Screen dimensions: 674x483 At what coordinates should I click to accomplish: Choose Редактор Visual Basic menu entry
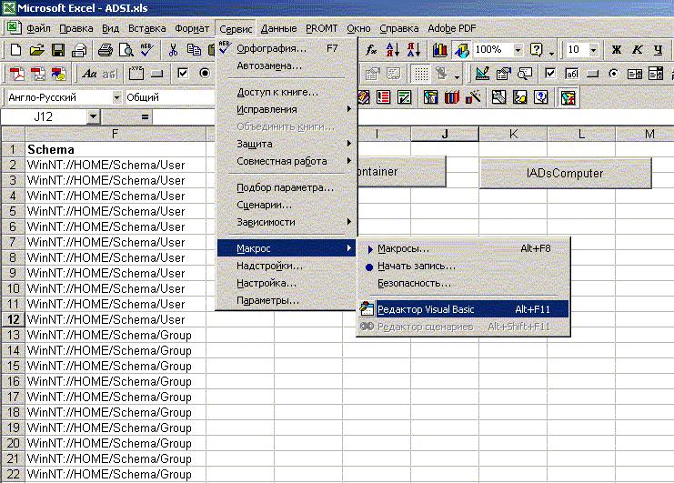pyautogui.click(x=463, y=309)
